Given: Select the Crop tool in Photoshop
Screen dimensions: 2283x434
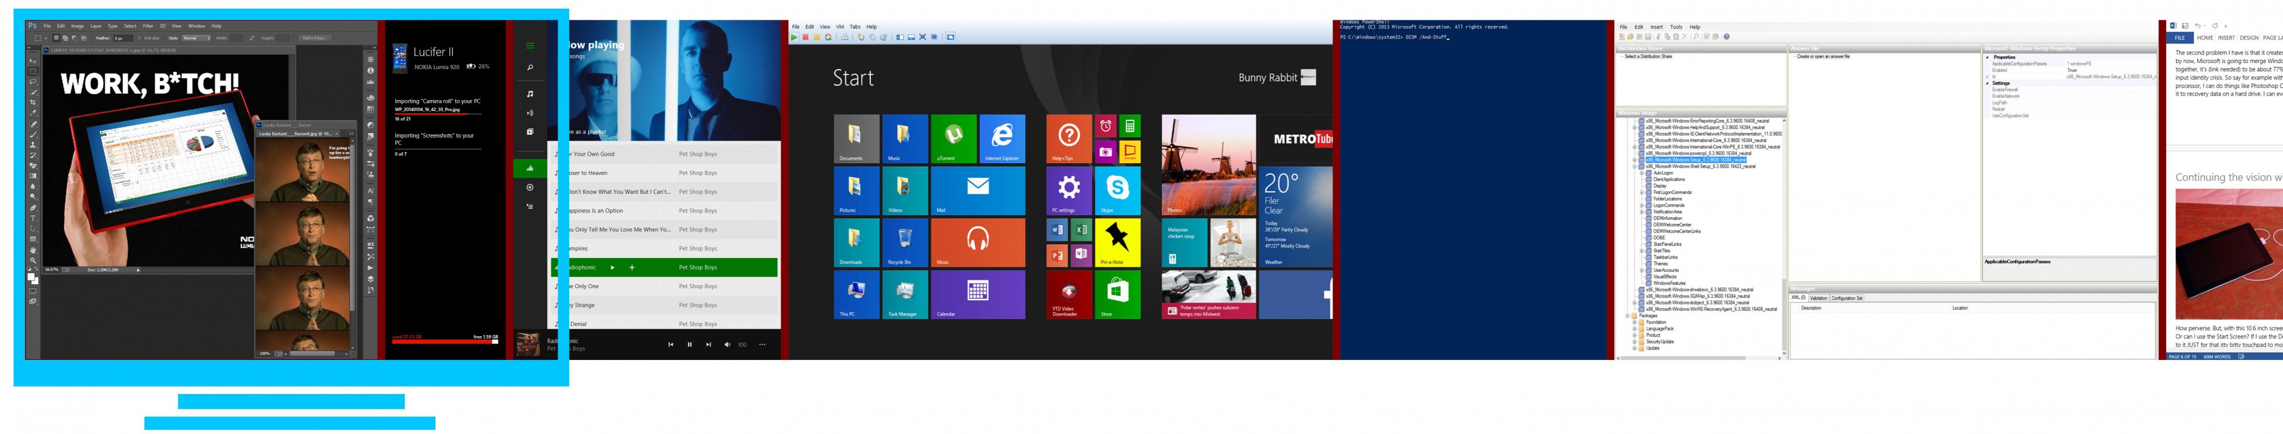Looking at the screenshot, I should tap(34, 103).
